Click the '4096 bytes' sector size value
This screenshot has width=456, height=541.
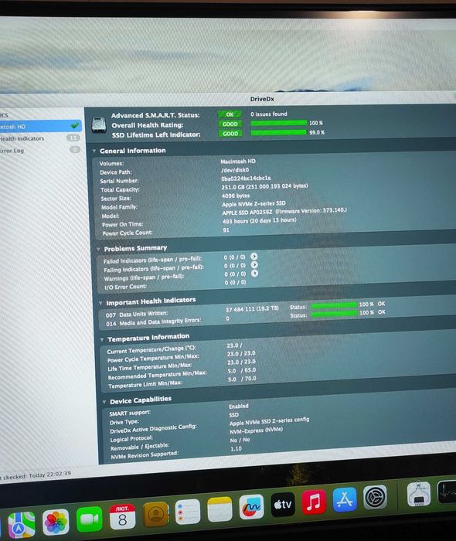tap(236, 196)
